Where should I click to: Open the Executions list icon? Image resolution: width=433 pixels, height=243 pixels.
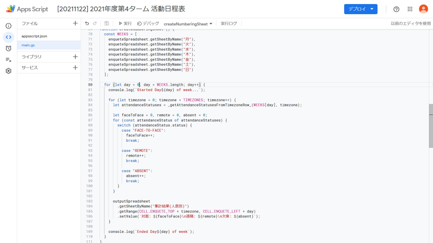tap(9, 60)
